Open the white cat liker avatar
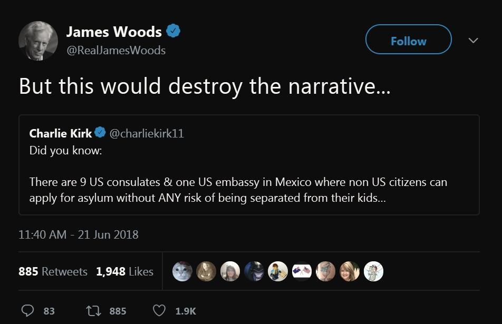The image size is (502, 324). click(x=182, y=271)
